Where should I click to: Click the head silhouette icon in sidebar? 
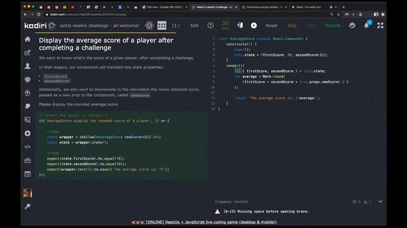pyautogui.click(x=27, y=93)
